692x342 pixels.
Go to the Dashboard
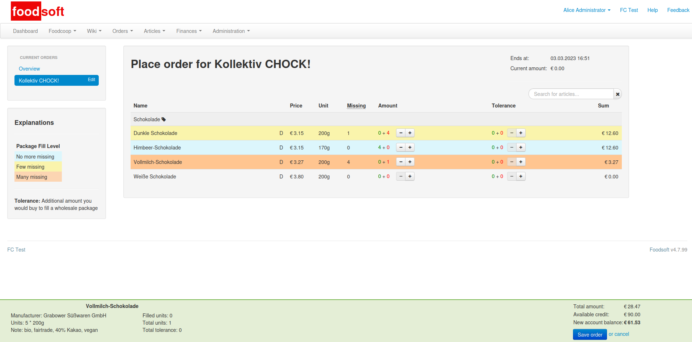click(x=25, y=31)
